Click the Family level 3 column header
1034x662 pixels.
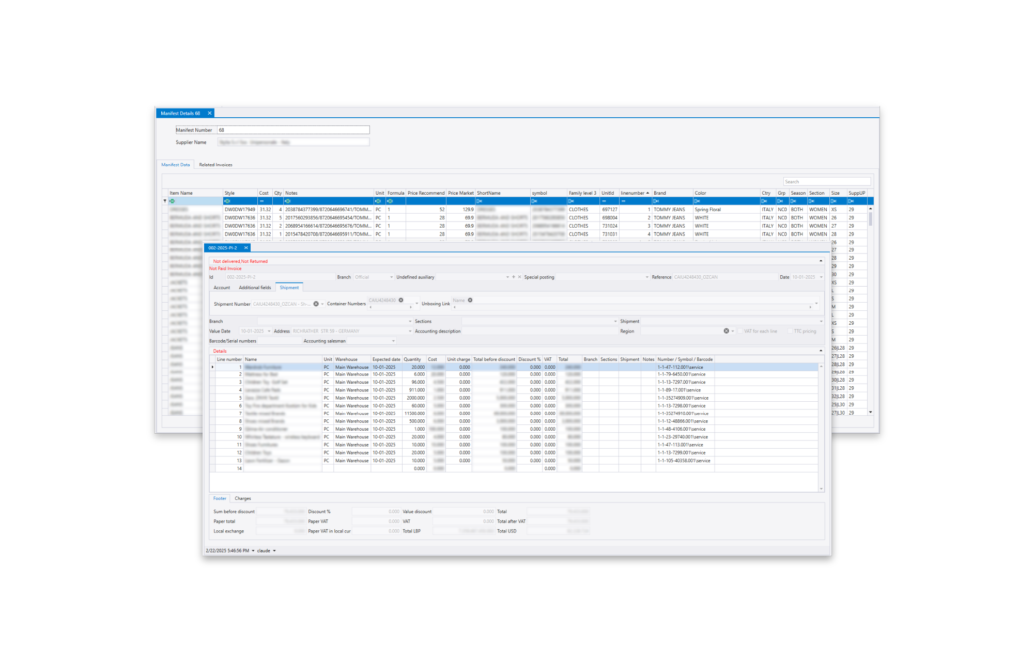[x=583, y=193]
